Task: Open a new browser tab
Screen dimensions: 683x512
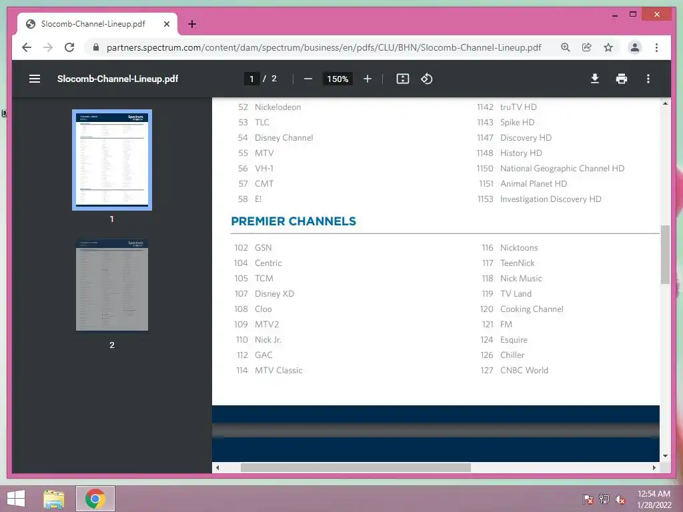Action: coord(192,24)
